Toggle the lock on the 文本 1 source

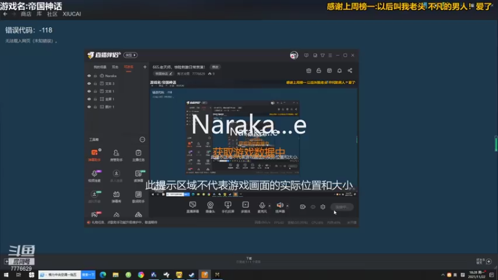[95, 91]
